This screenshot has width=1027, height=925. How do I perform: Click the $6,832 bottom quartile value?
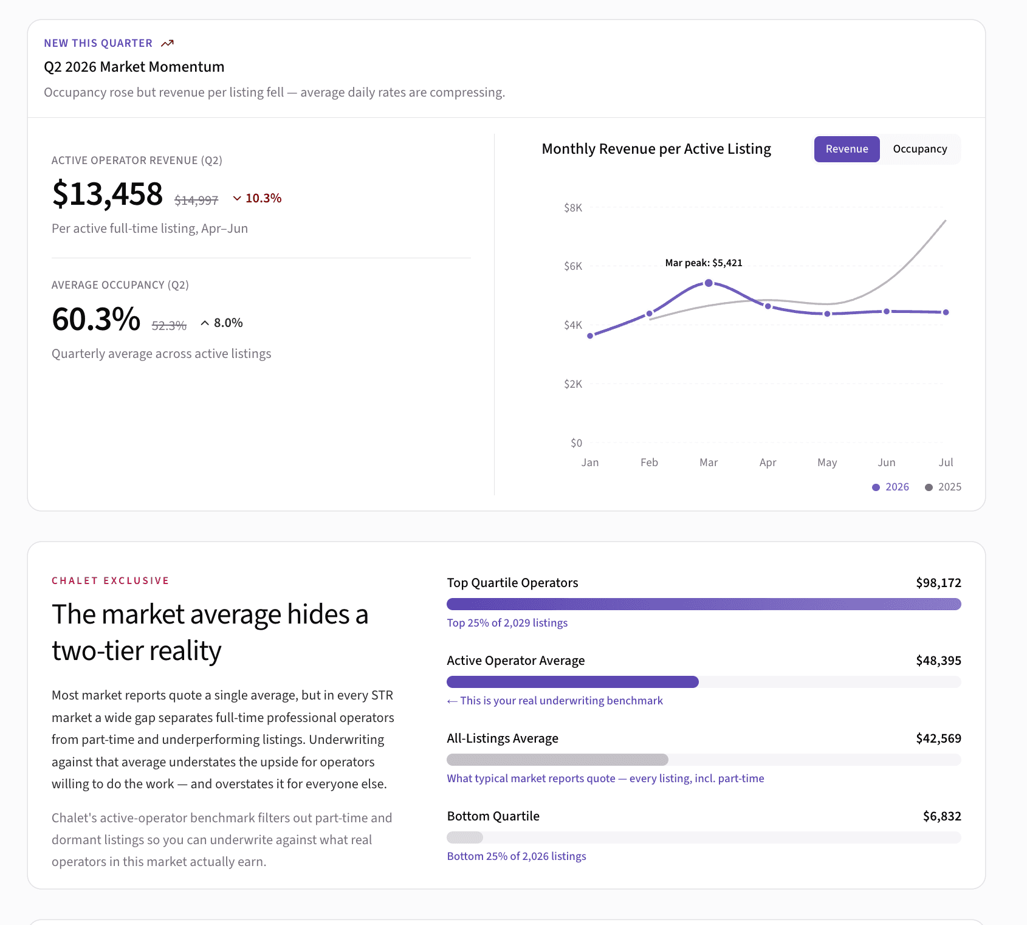click(x=942, y=816)
